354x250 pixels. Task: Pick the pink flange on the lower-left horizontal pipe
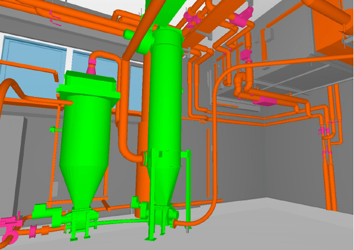pos(33,232)
